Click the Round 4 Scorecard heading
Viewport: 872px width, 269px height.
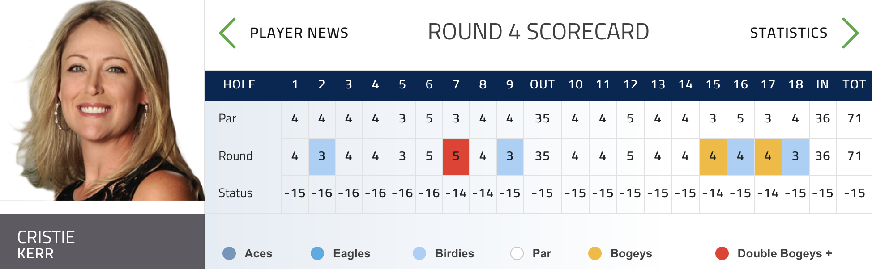539,32
